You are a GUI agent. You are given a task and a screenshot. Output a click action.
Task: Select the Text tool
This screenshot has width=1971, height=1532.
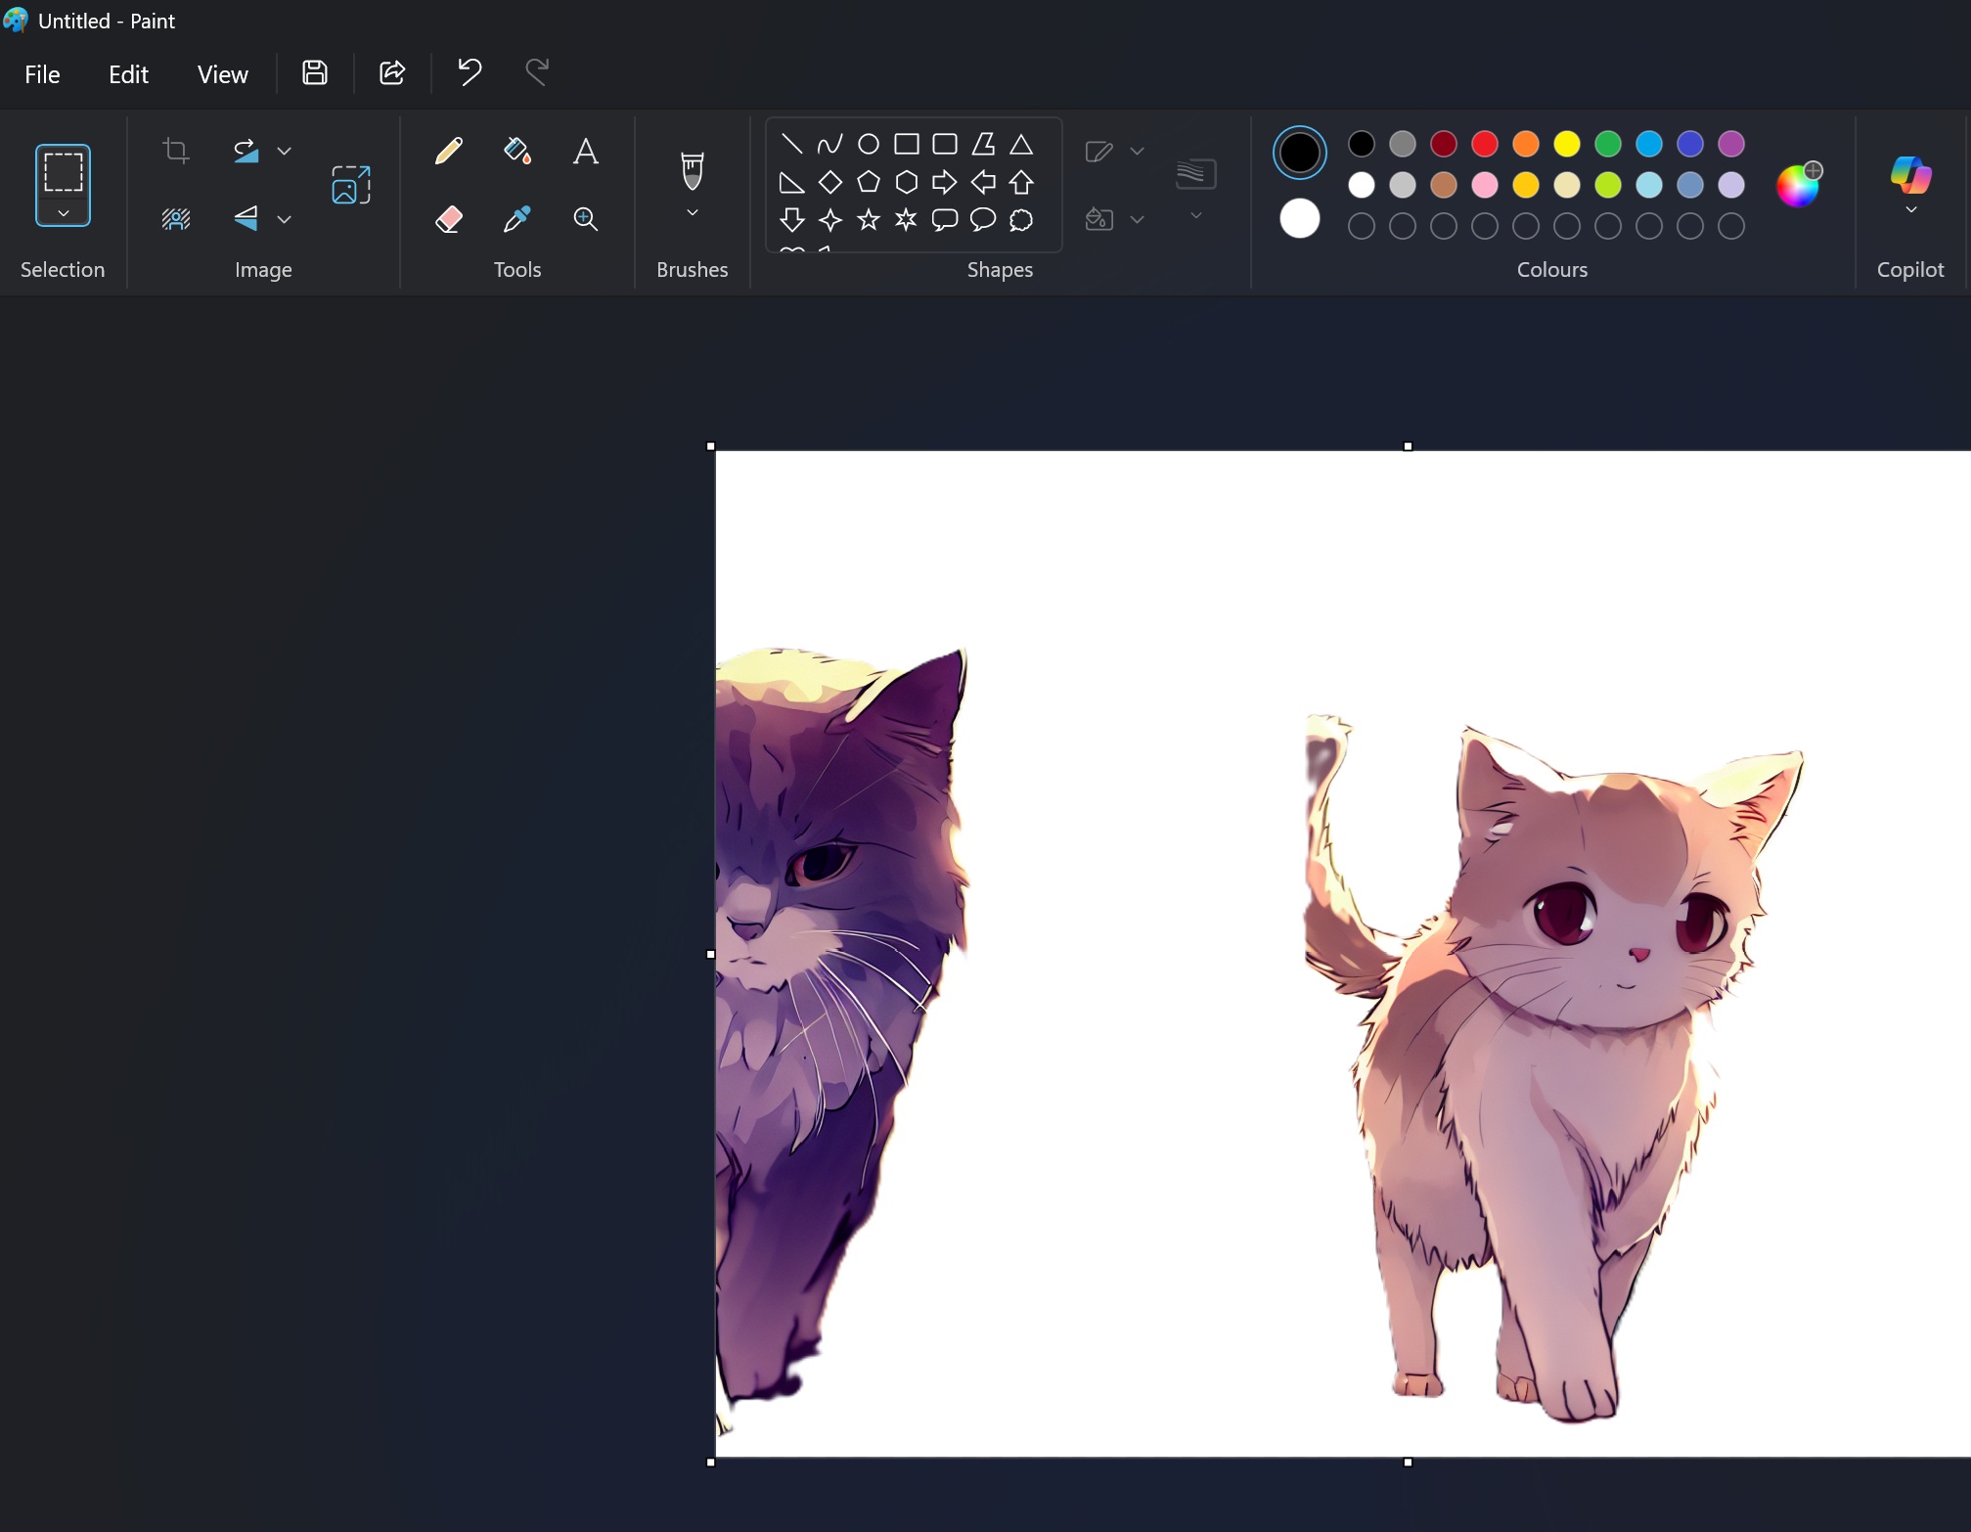(x=585, y=150)
